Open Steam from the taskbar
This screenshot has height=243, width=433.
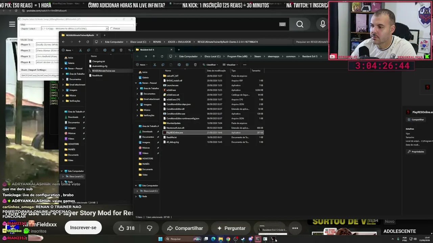pos(243,239)
